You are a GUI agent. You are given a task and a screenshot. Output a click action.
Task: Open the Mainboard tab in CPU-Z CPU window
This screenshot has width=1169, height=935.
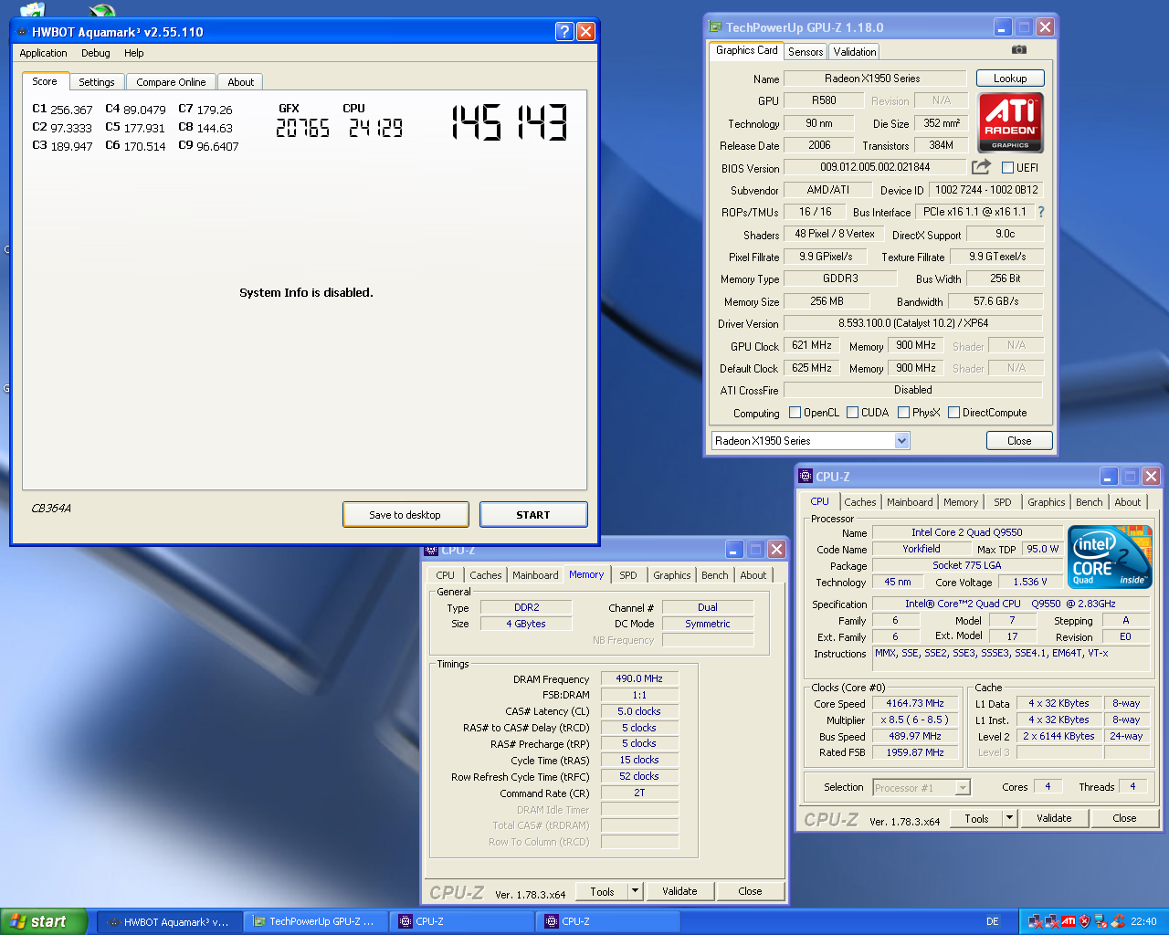[910, 502]
